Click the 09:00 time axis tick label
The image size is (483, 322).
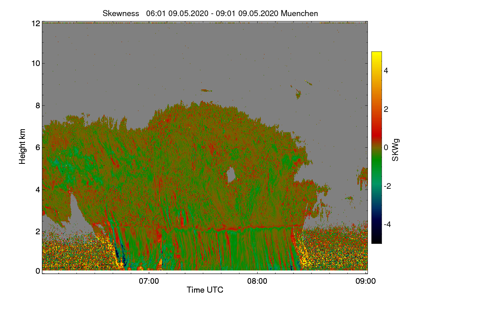point(365,281)
